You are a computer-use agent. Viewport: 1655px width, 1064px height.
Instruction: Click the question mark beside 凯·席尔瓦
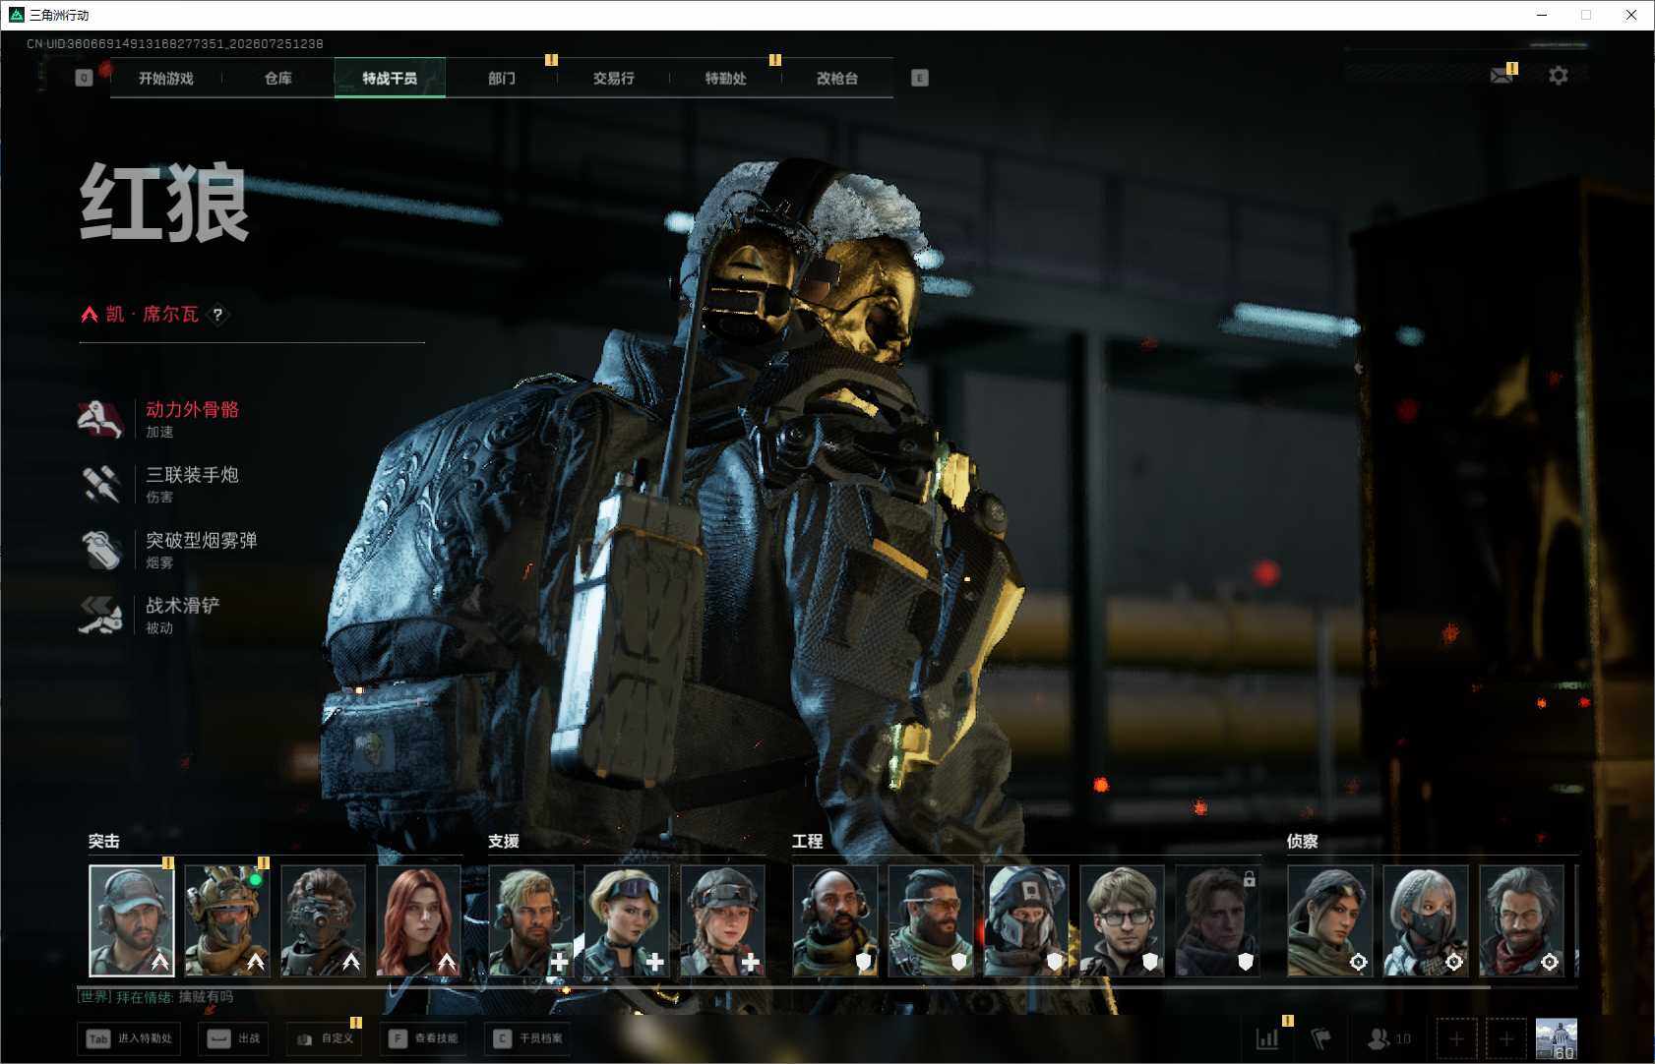tap(217, 315)
